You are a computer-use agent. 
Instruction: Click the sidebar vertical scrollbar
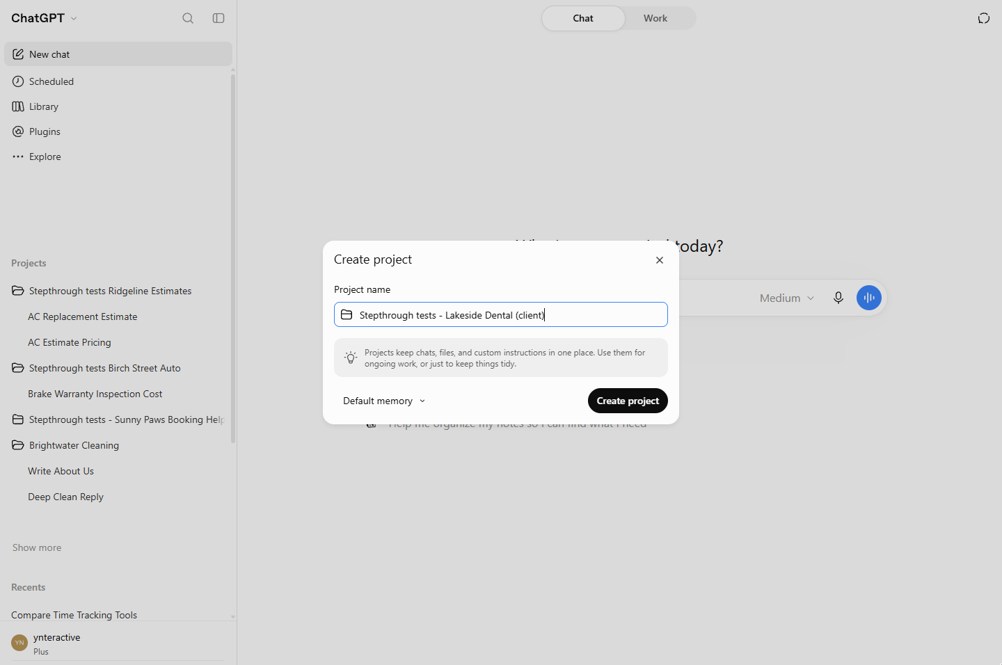233,258
